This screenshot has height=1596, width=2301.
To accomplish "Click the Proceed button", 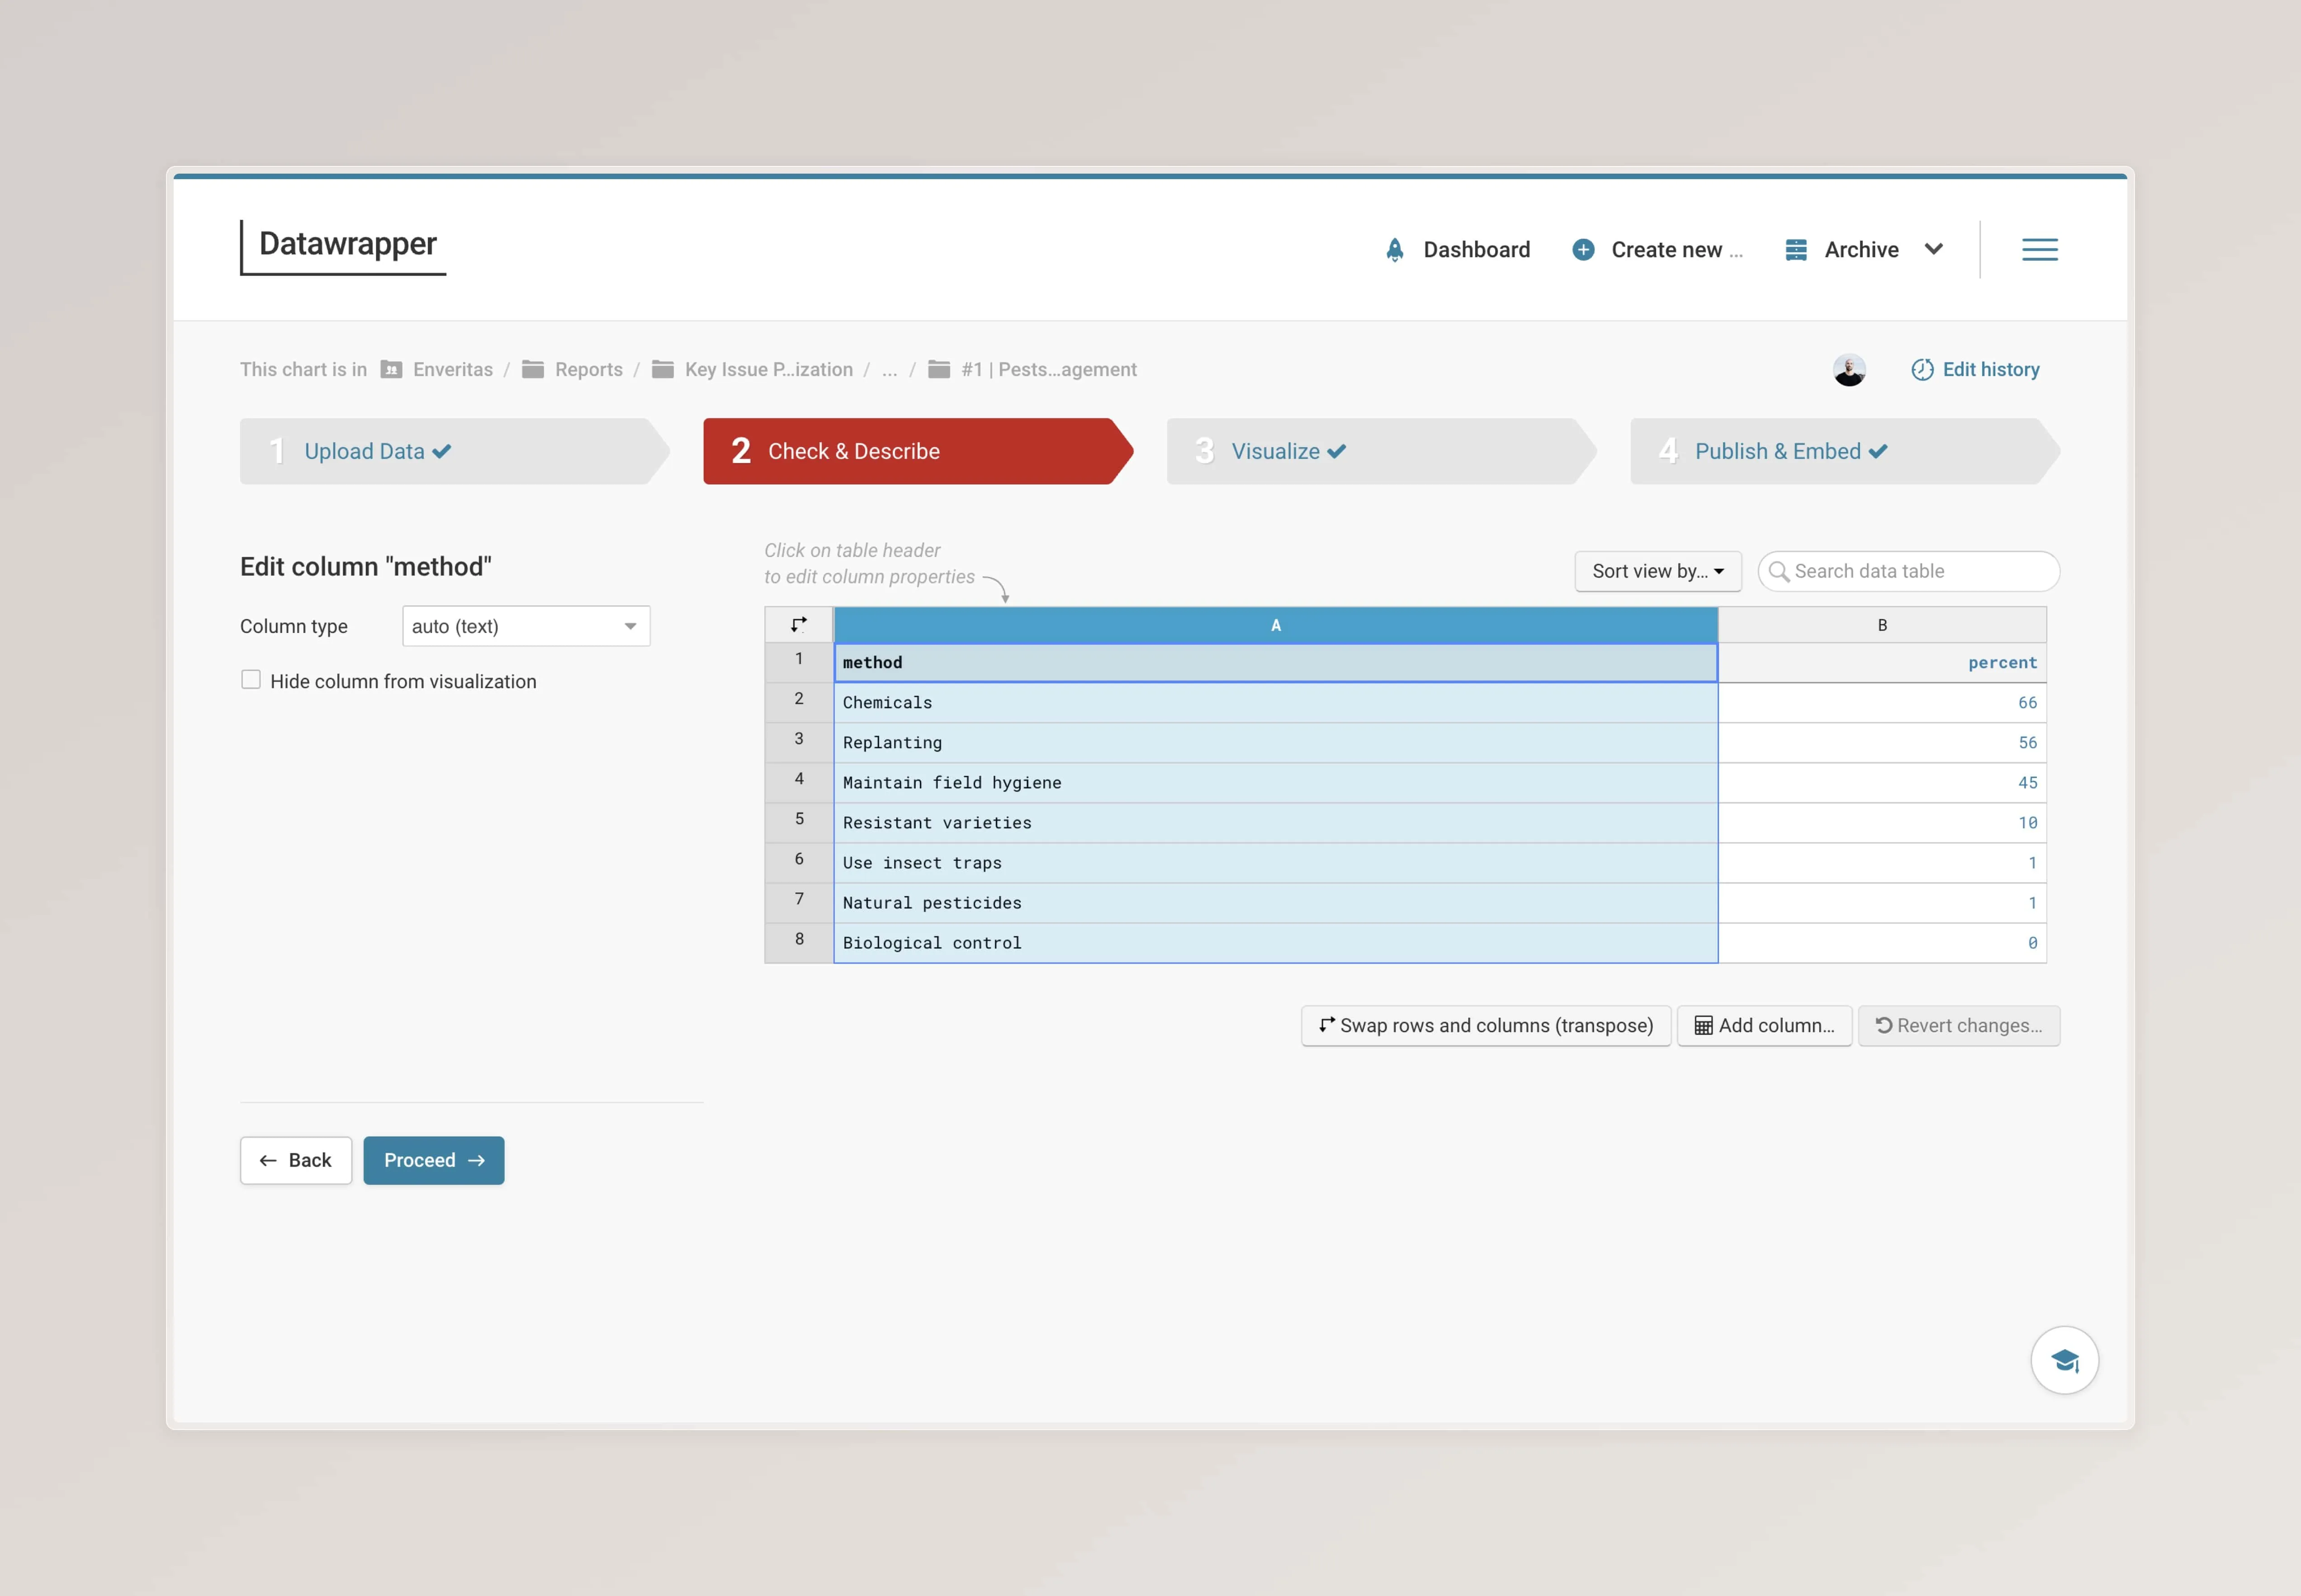I will [433, 1160].
